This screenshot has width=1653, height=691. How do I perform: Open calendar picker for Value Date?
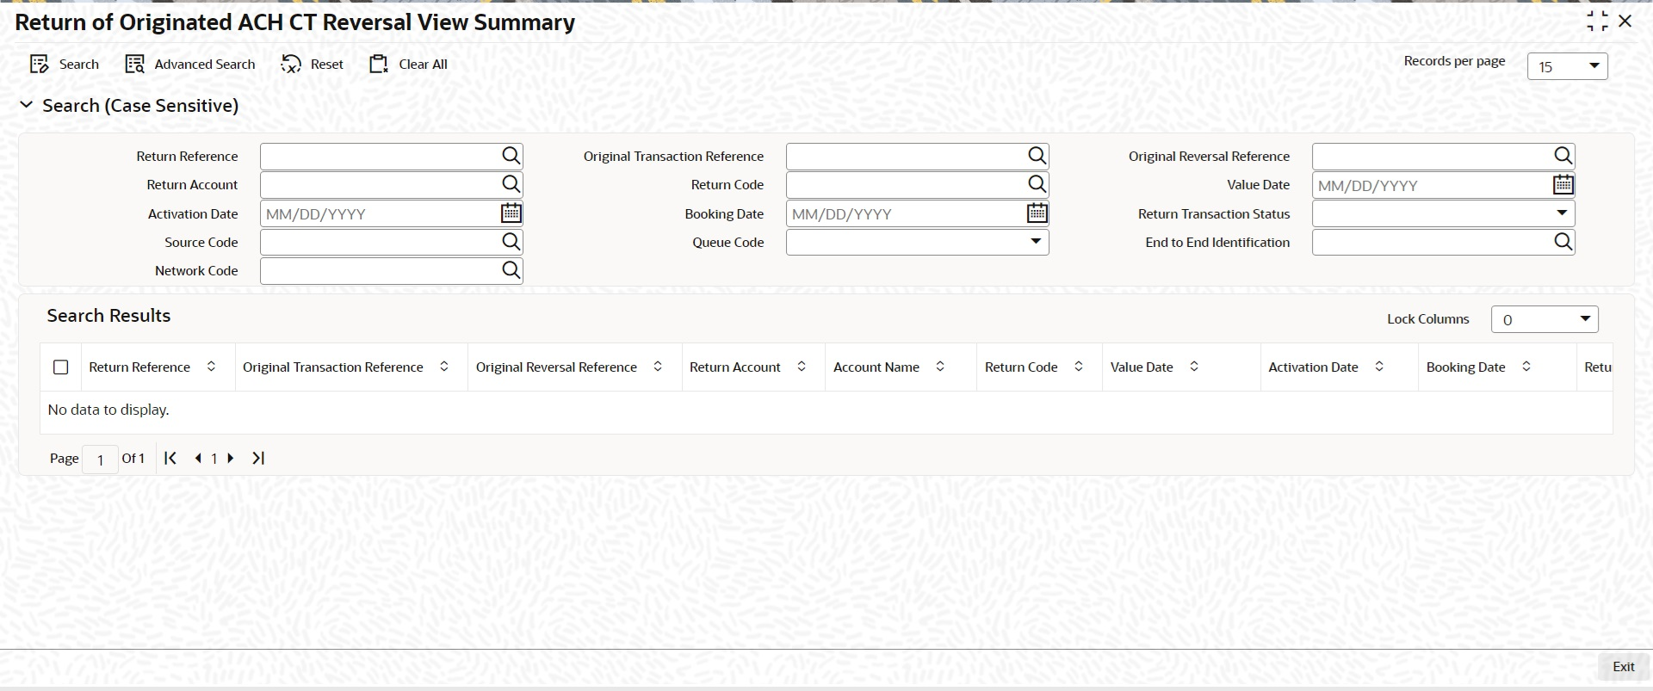point(1563,184)
